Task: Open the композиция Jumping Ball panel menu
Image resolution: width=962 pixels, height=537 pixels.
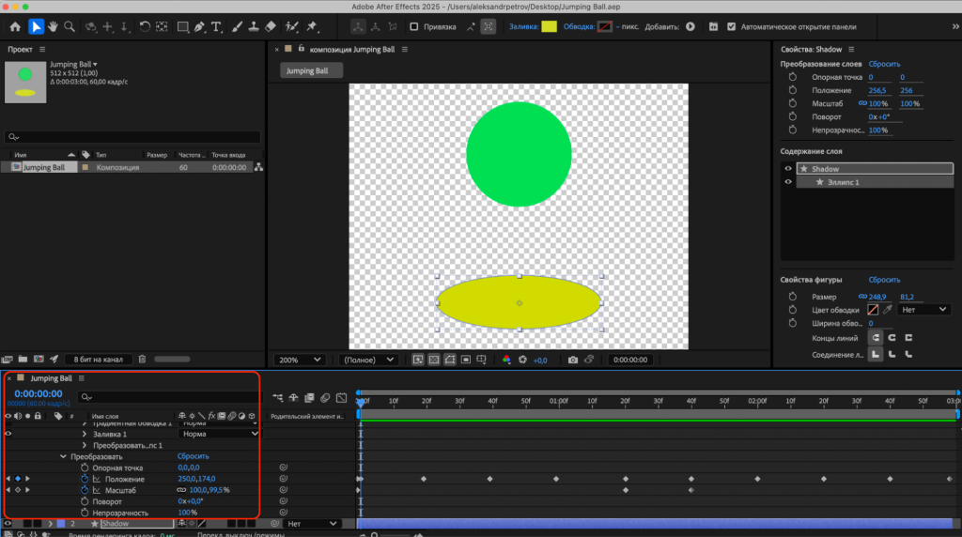Action: click(x=404, y=49)
